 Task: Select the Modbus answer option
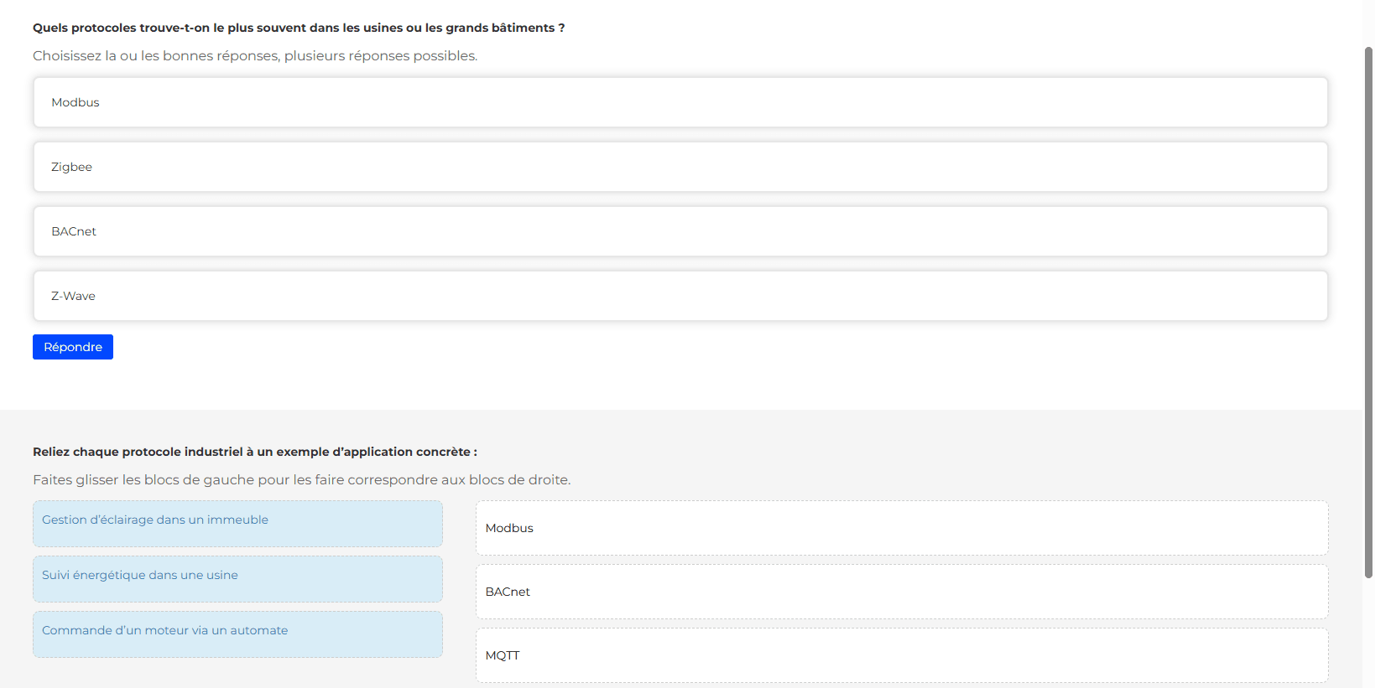click(680, 102)
